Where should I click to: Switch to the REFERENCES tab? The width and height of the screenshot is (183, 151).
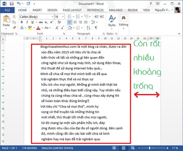coord(95,10)
